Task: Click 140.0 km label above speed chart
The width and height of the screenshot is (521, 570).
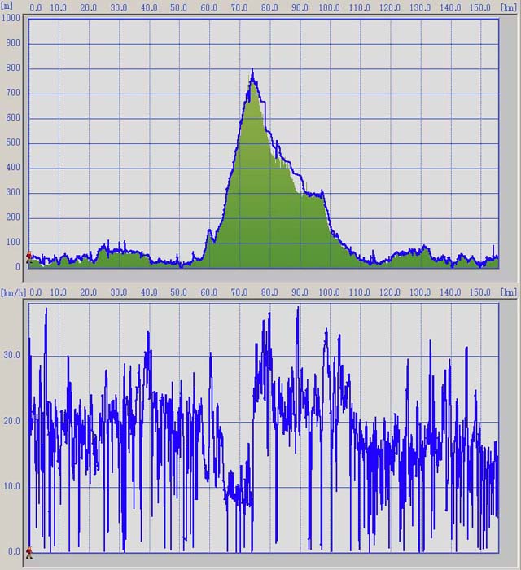Action: [x=450, y=292]
